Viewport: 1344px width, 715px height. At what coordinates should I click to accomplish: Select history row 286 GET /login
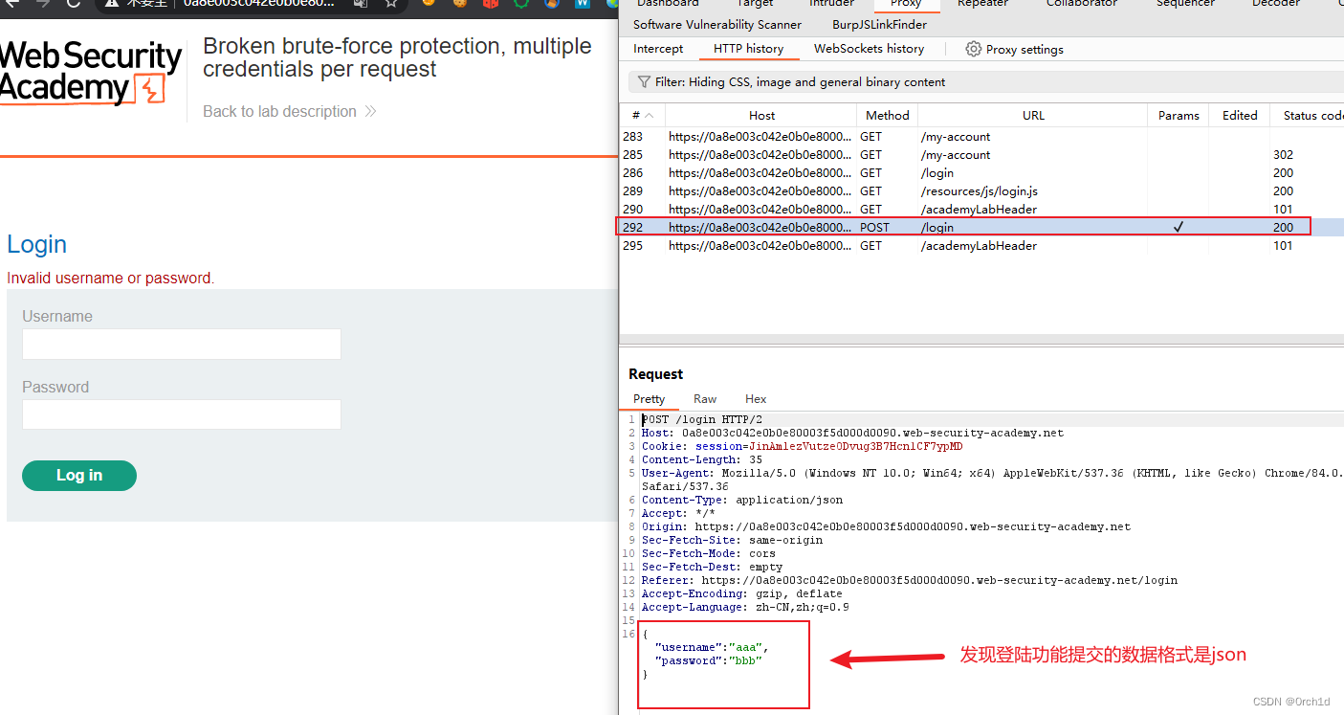981,173
